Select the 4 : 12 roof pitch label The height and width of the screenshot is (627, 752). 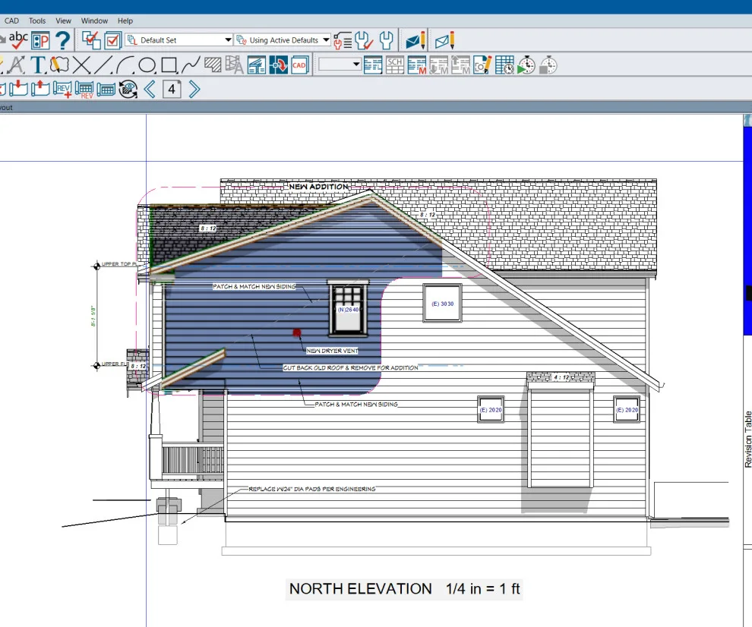pyautogui.click(x=561, y=377)
